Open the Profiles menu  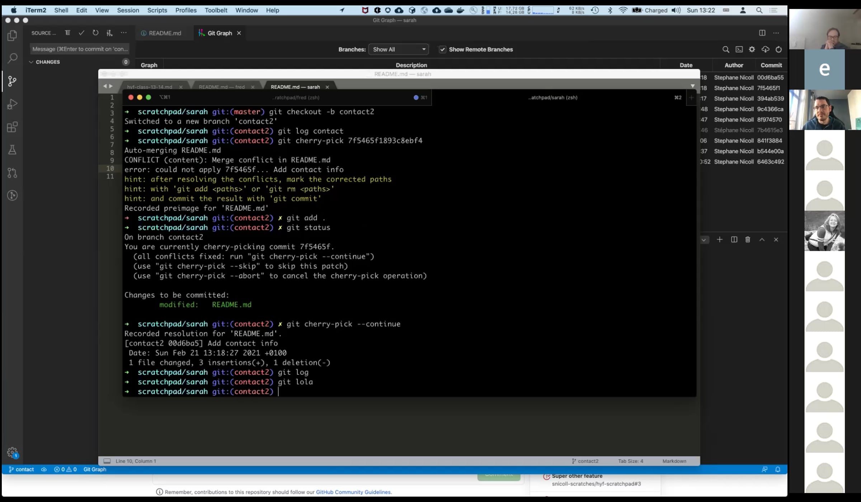click(186, 10)
